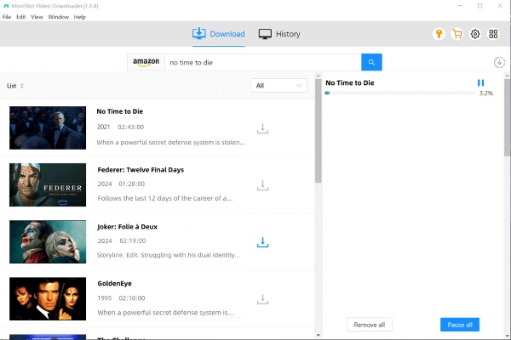Switch to the Download tab
Image resolution: width=511 pixels, height=340 pixels.
(x=218, y=34)
